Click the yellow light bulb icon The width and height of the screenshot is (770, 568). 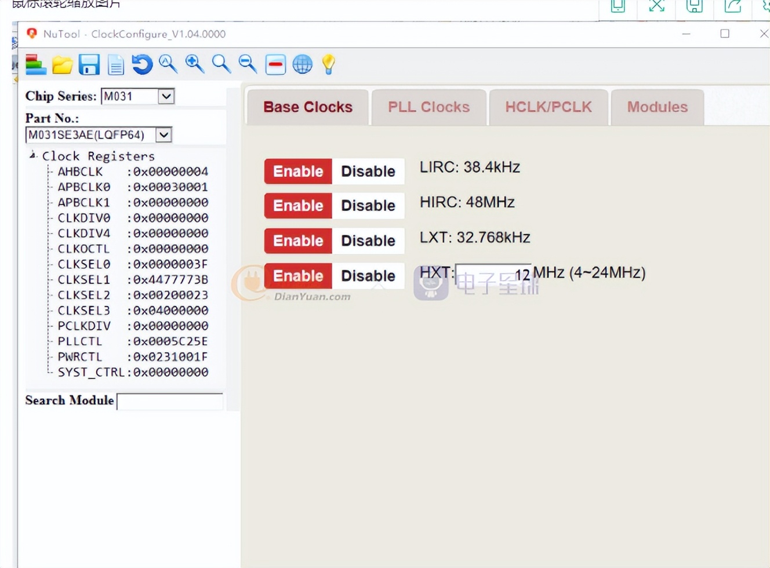[329, 64]
